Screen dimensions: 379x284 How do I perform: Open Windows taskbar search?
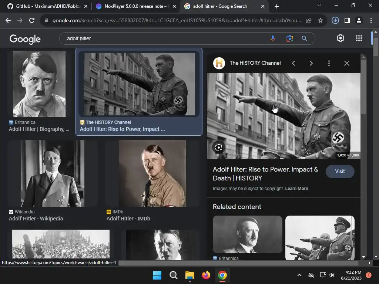pos(173,275)
